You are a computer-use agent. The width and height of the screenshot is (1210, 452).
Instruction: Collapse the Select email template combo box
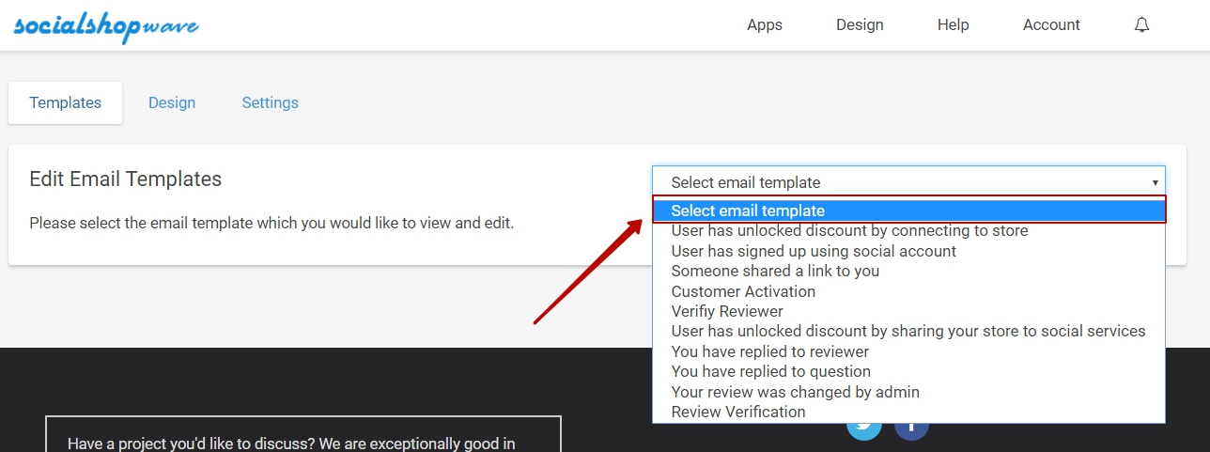(908, 182)
